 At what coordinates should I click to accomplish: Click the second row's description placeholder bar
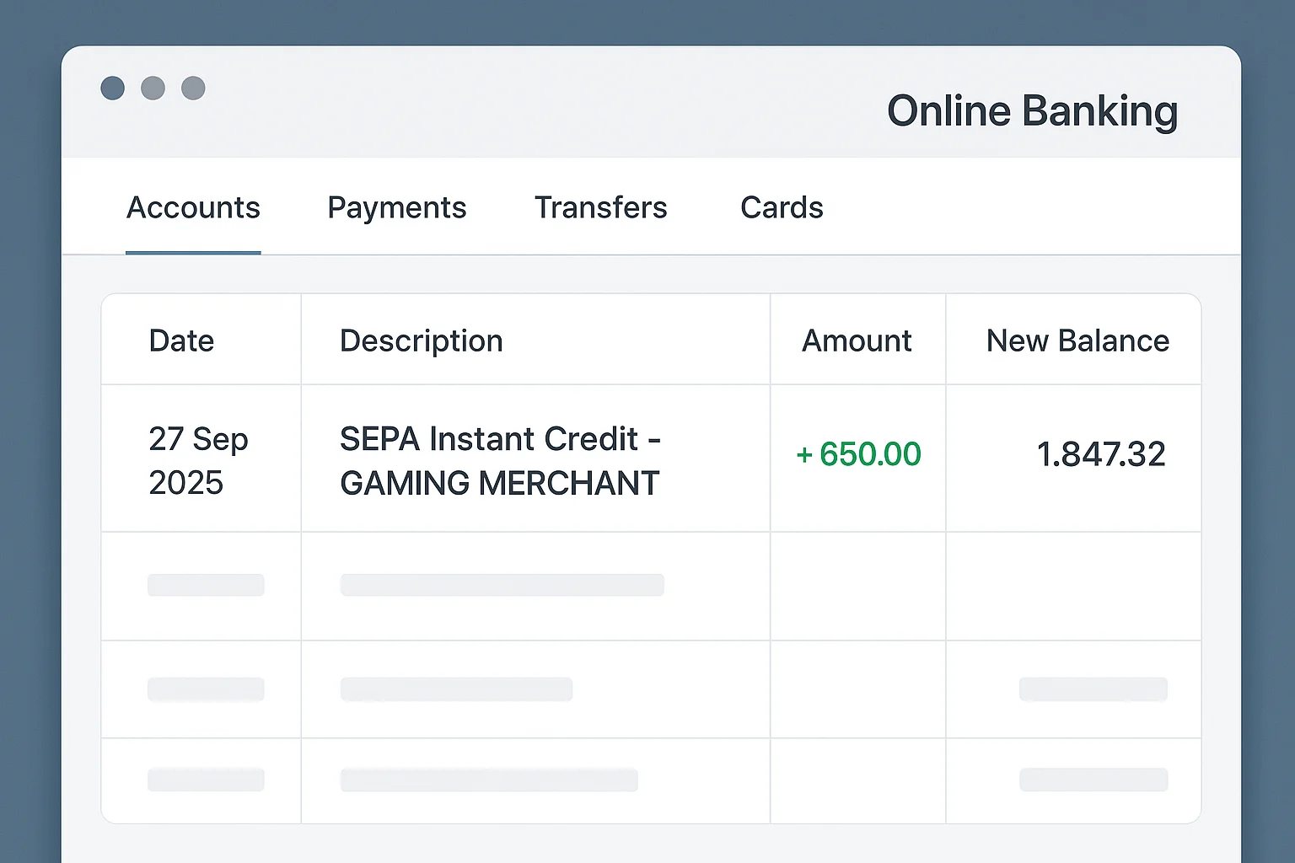coord(502,585)
